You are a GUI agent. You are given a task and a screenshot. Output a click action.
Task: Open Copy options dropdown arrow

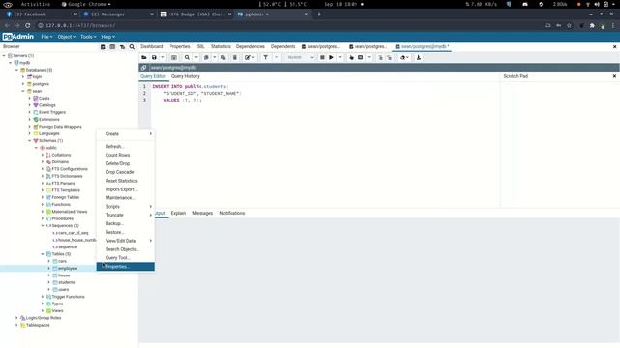tap(215, 58)
